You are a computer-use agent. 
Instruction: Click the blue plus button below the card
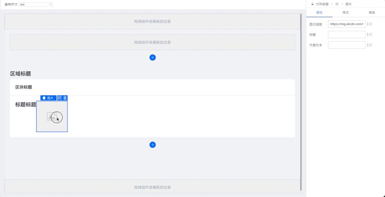152,145
